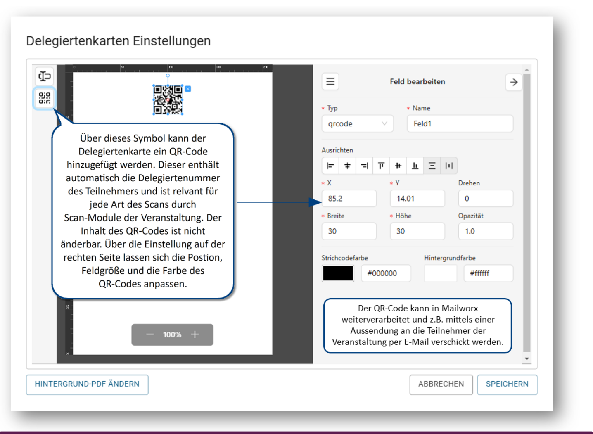
Task: Click the panel scrollbar down arrow
Action: click(527, 358)
